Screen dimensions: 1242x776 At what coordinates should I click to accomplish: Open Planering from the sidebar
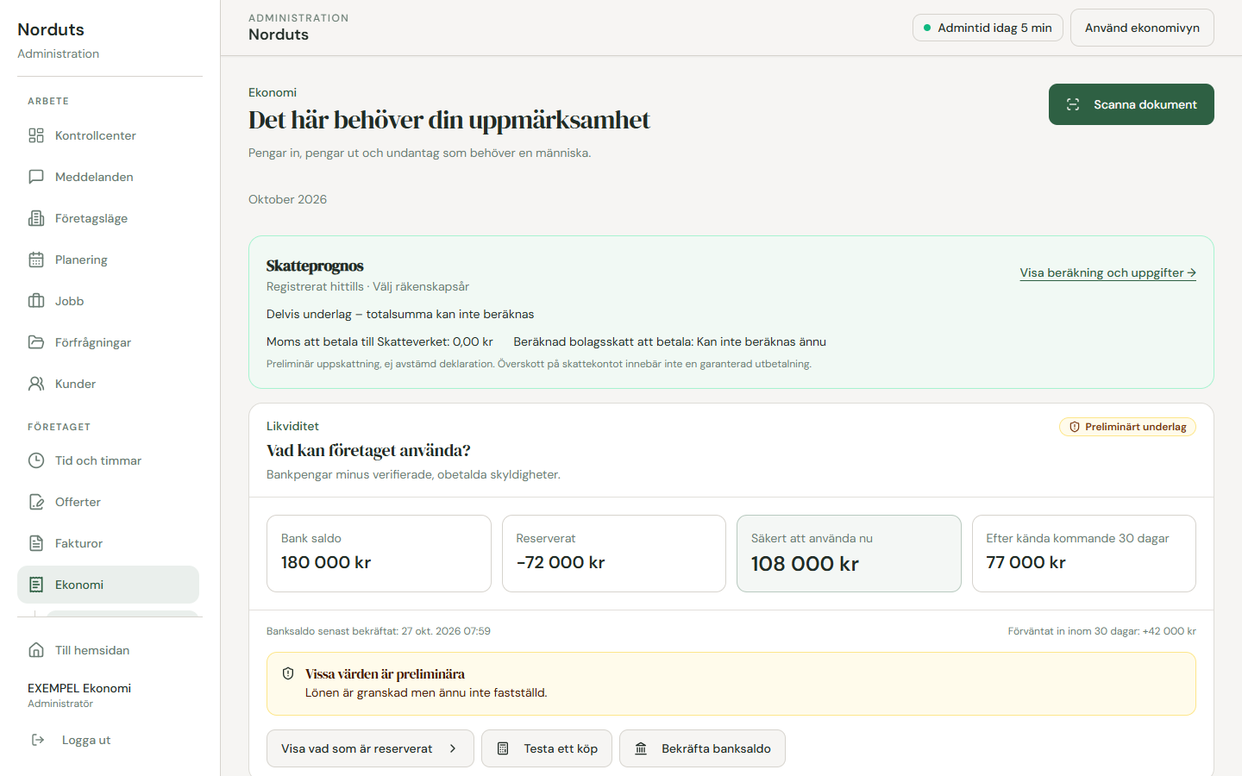coord(108,260)
